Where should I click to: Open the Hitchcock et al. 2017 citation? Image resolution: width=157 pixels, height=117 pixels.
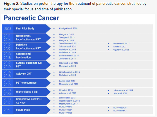pyautogui.click(x=69, y=63)
